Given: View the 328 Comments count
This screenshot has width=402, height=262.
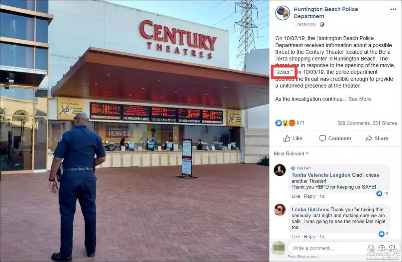Looking at the screenshot, I should point(353,123).
